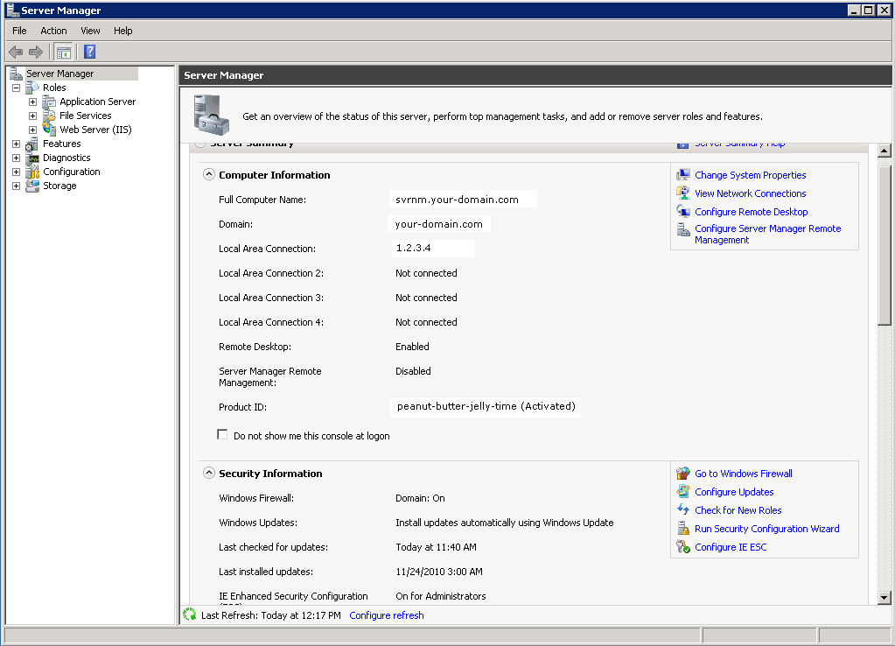Viewport: 895px width, 646px height.
Task: Click the green refresh icon beside Last Refresh
Action: [x=190, y=614]
